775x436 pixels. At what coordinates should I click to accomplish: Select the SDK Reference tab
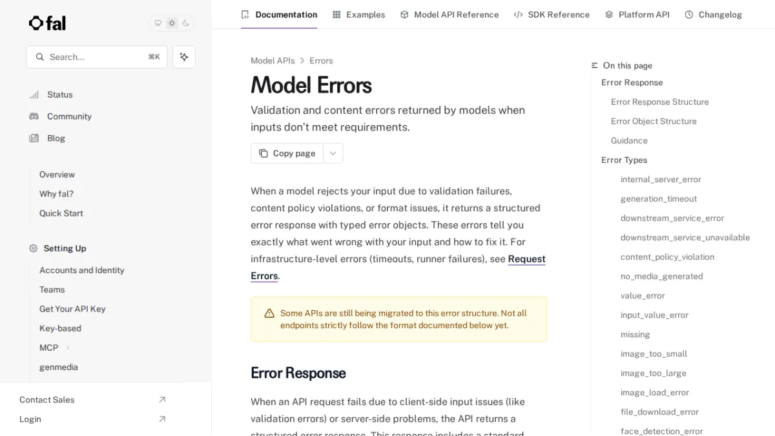pyautogui.click(x=552, y=14)
